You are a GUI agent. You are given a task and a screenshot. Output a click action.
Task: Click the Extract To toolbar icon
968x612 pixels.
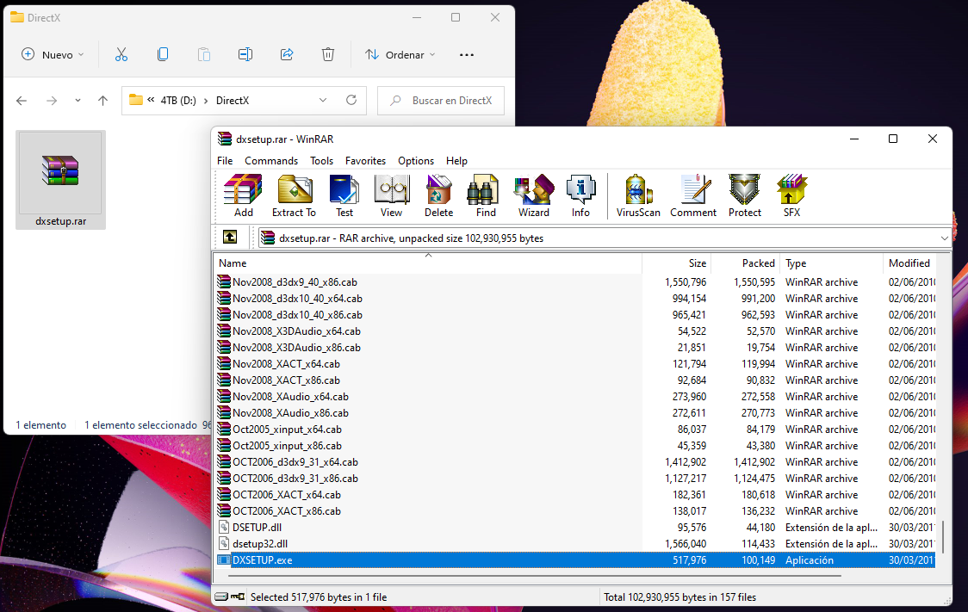[294, 195]
